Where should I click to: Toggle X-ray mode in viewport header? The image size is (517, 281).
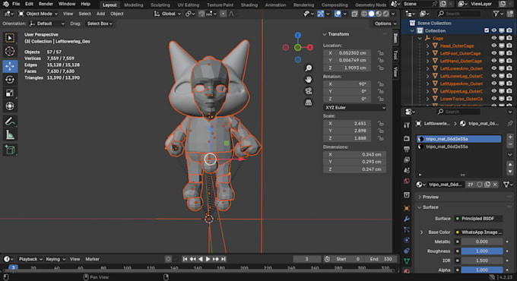point(354,14)
